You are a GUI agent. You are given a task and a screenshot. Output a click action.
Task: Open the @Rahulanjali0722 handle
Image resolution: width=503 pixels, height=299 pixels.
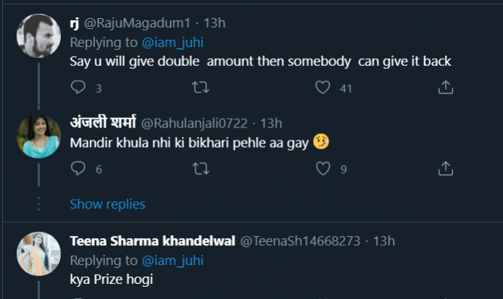tap(191, 122)
